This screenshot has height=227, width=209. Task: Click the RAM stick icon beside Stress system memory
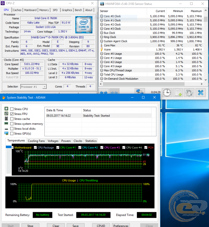6,123
